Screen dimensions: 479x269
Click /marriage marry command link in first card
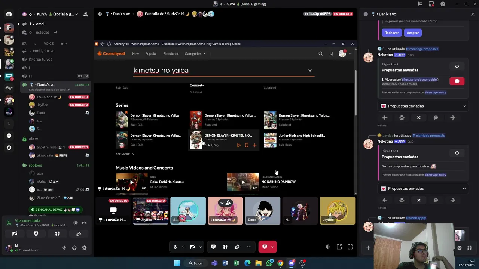[436, 92]
